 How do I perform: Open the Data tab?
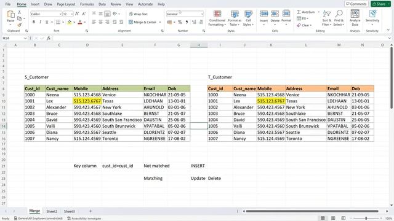point(102,4)
